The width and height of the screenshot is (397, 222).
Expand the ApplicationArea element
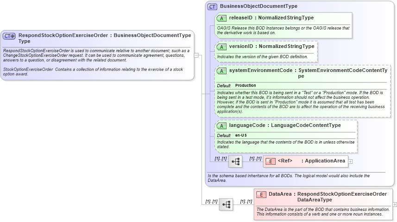350,162
